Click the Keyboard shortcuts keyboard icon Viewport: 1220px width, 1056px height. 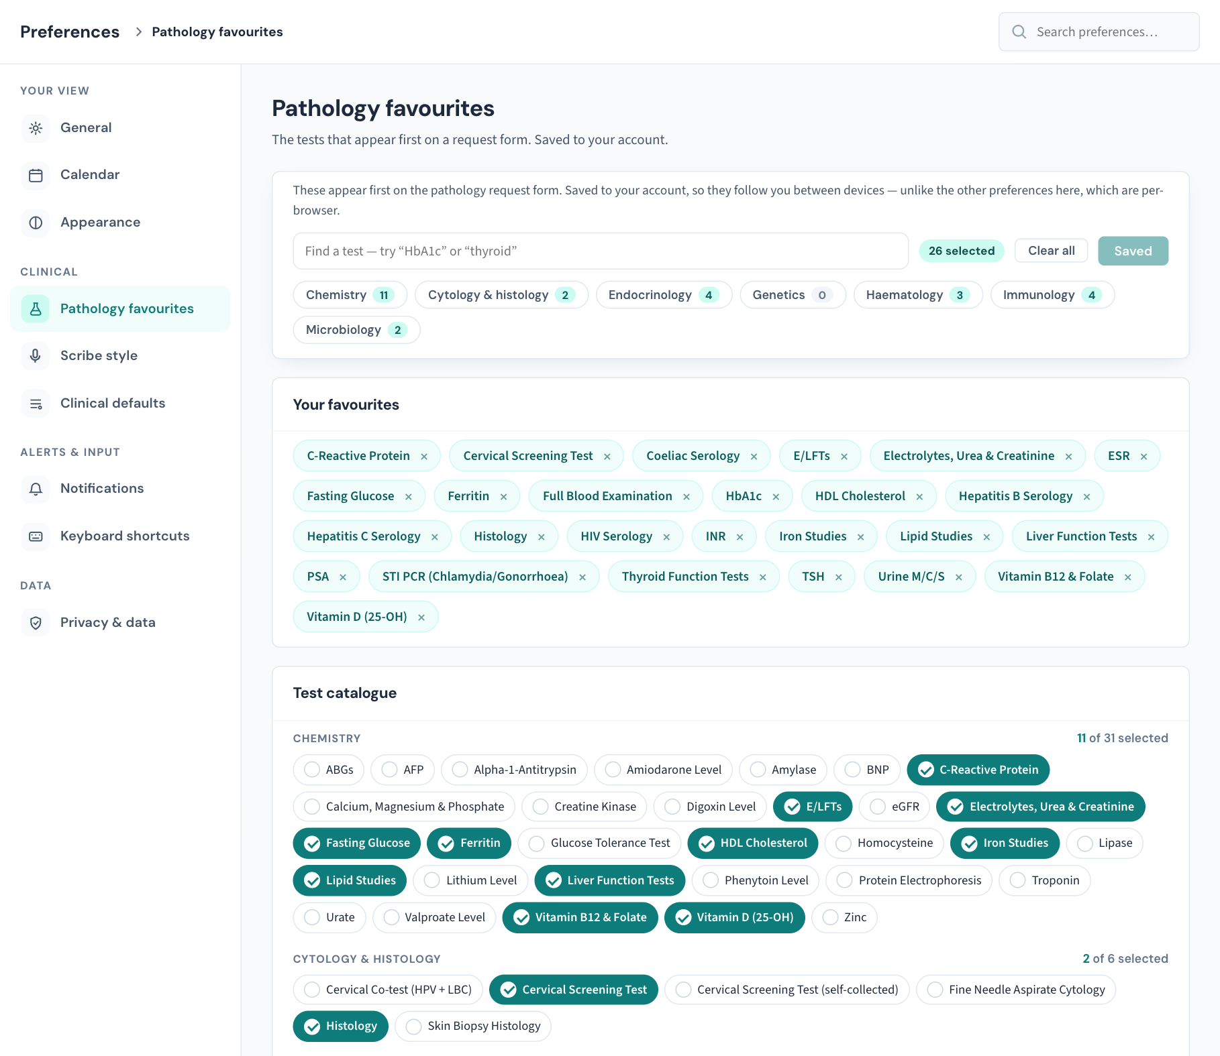point(36,536)
